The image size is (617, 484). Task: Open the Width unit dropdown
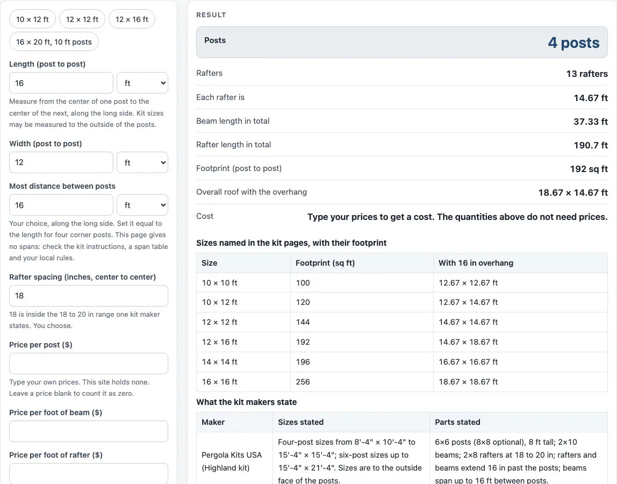click(142, 162)
